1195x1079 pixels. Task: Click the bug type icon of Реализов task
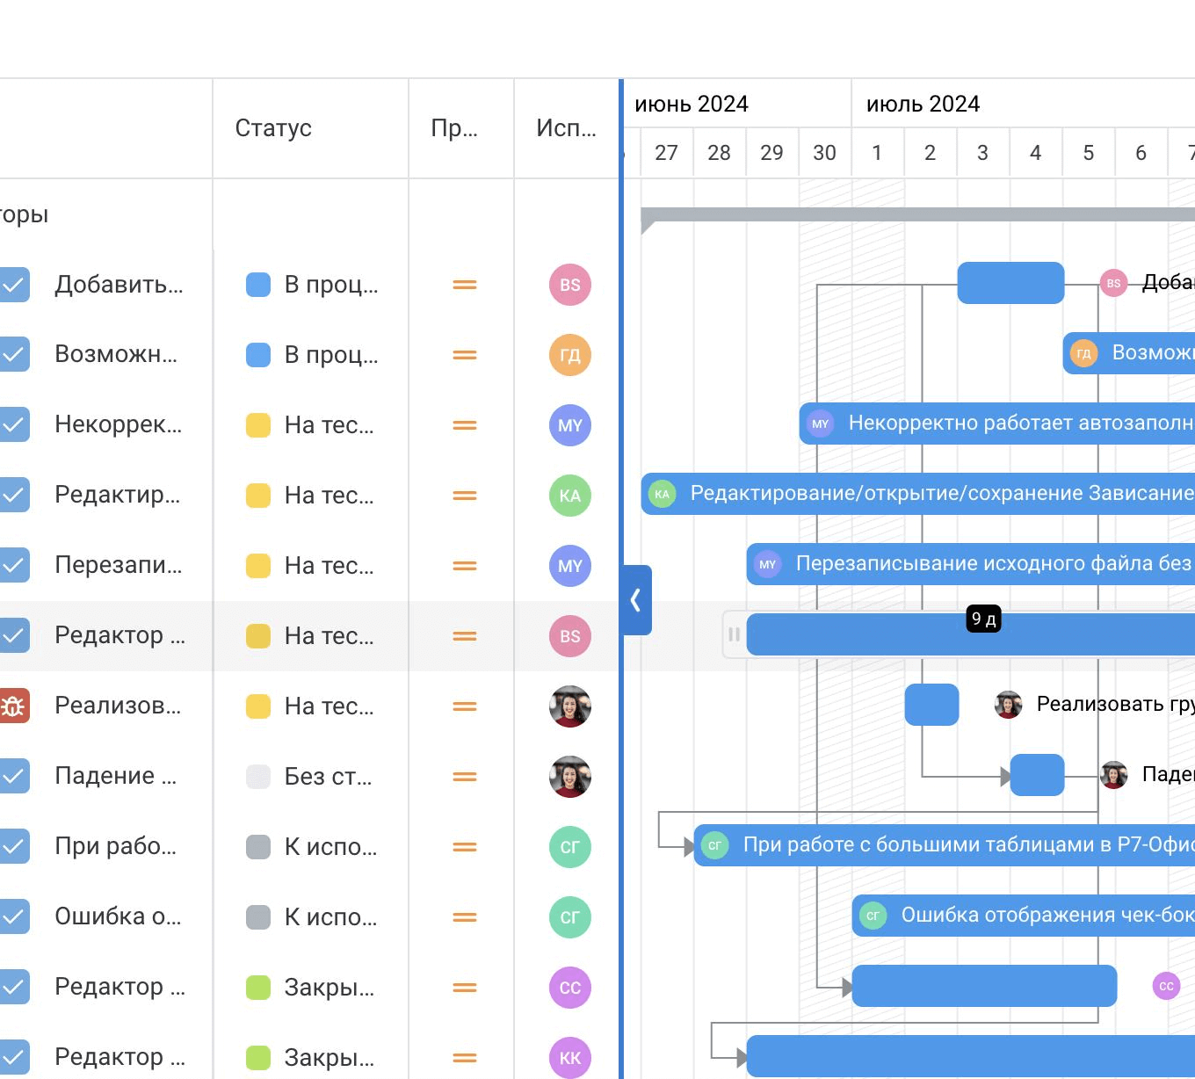(14, 706)
